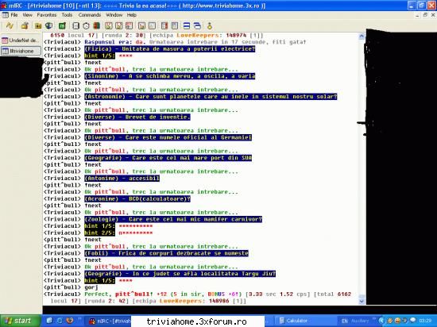This screenshot has width=437, height=327.
Task: Click the About mIRC icon in toolbar
Action: [x=210, y=26]
